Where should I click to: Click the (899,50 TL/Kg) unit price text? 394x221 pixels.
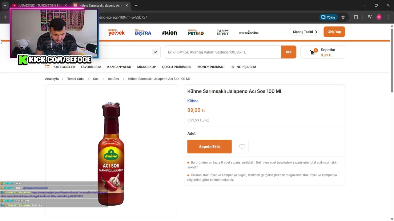tap(198, 120)
